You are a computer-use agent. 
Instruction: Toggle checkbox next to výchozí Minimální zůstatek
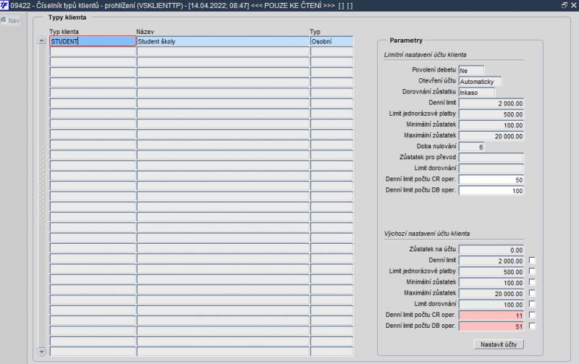[532, 282]
